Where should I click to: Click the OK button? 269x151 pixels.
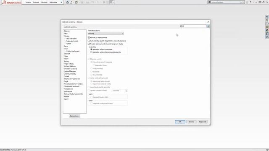pyautogui.click(x=180, y=122)
